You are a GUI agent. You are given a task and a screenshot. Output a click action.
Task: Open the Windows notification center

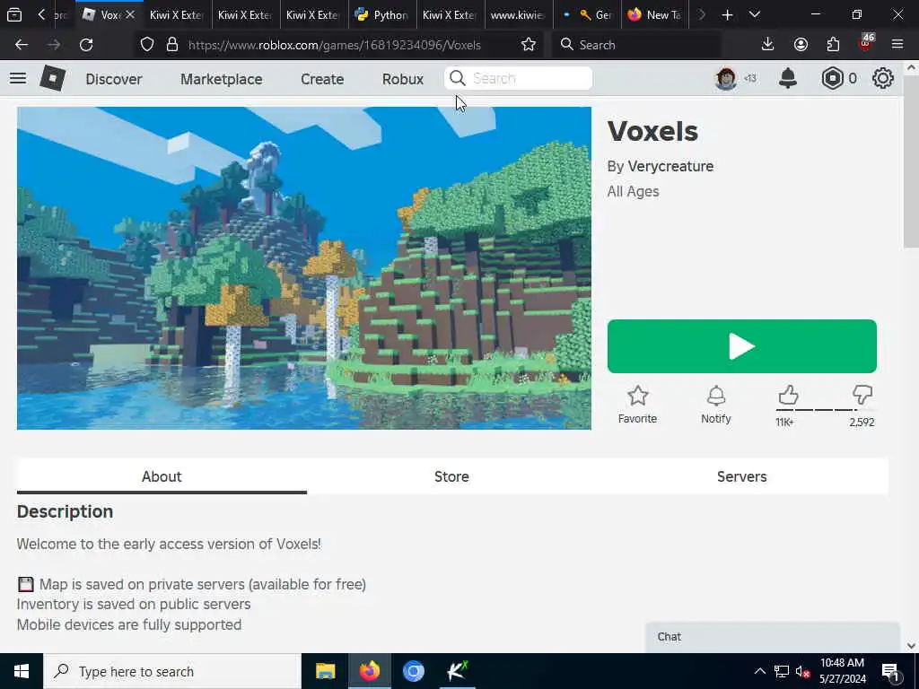891,671
